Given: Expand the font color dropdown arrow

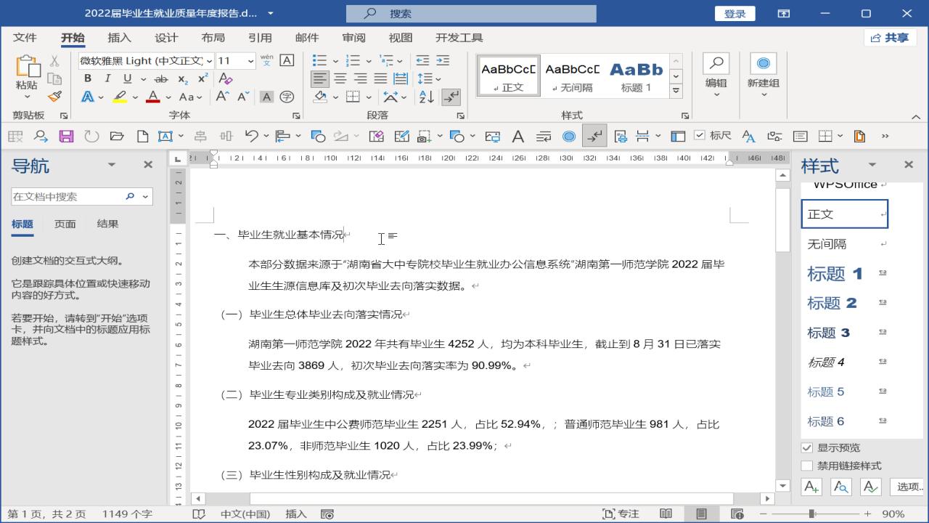Looking at the screenshot, I should click(168, 97).
